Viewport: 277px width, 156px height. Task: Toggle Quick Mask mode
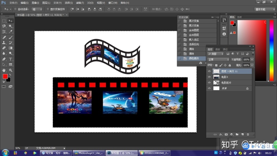[4, 87]
